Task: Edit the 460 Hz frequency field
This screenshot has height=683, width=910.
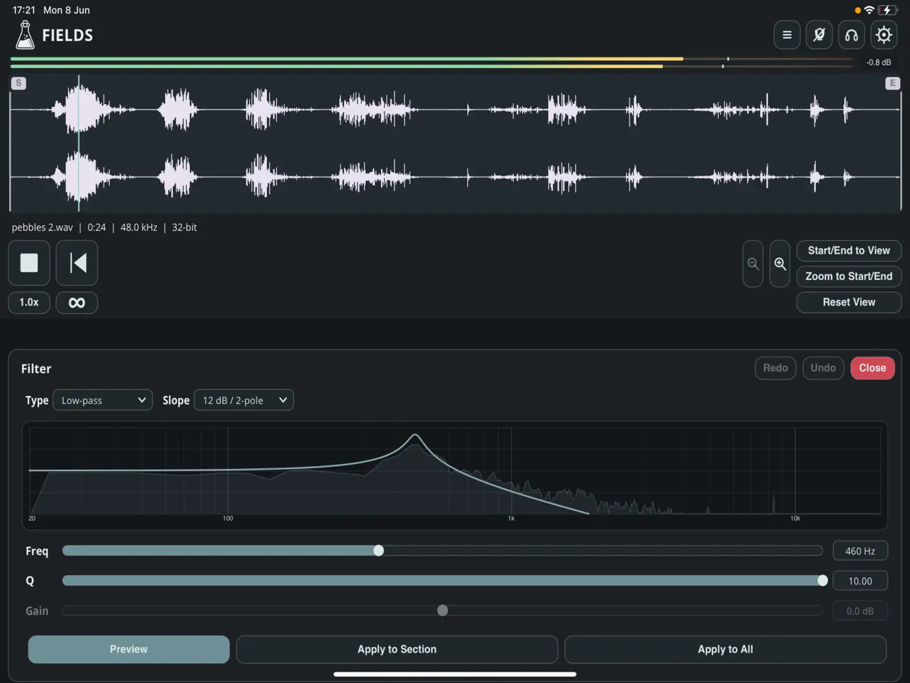Action: (x=860, y=551)
